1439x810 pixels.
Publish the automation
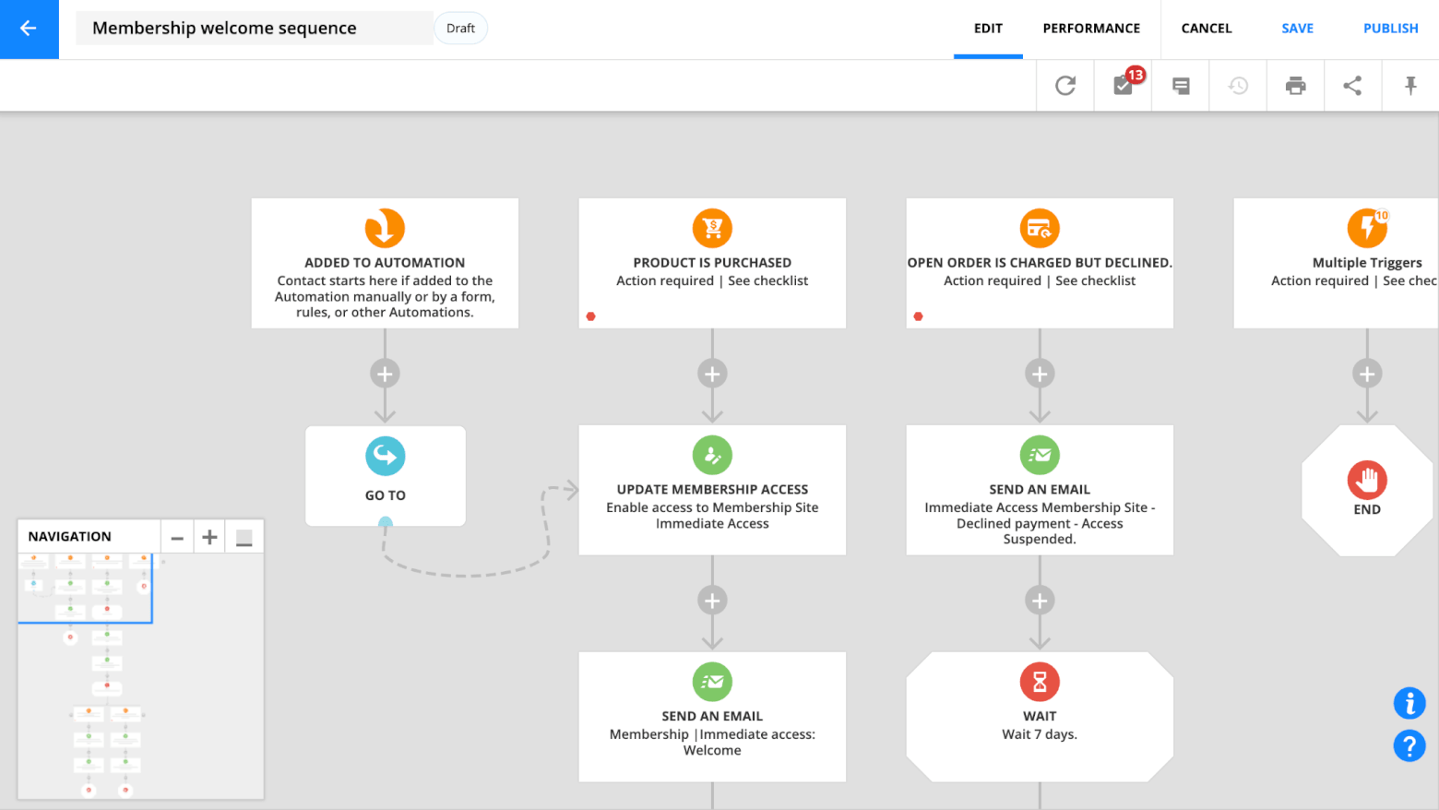point(1390,28)
